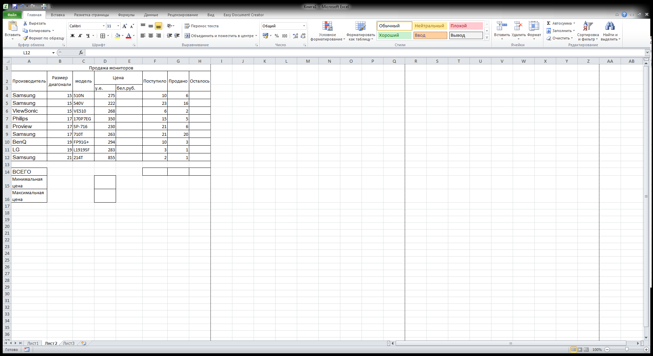Switch to Page Layout view in status bar
653x356 pixels.
click(580, 350)
